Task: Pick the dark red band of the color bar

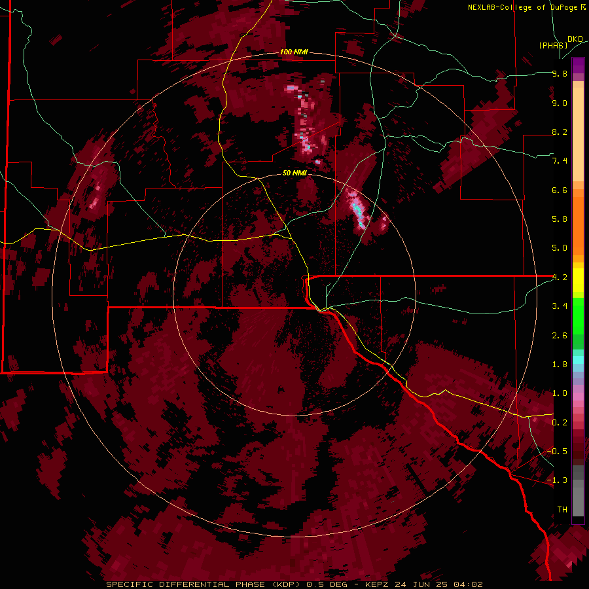Action: (578, 444)
